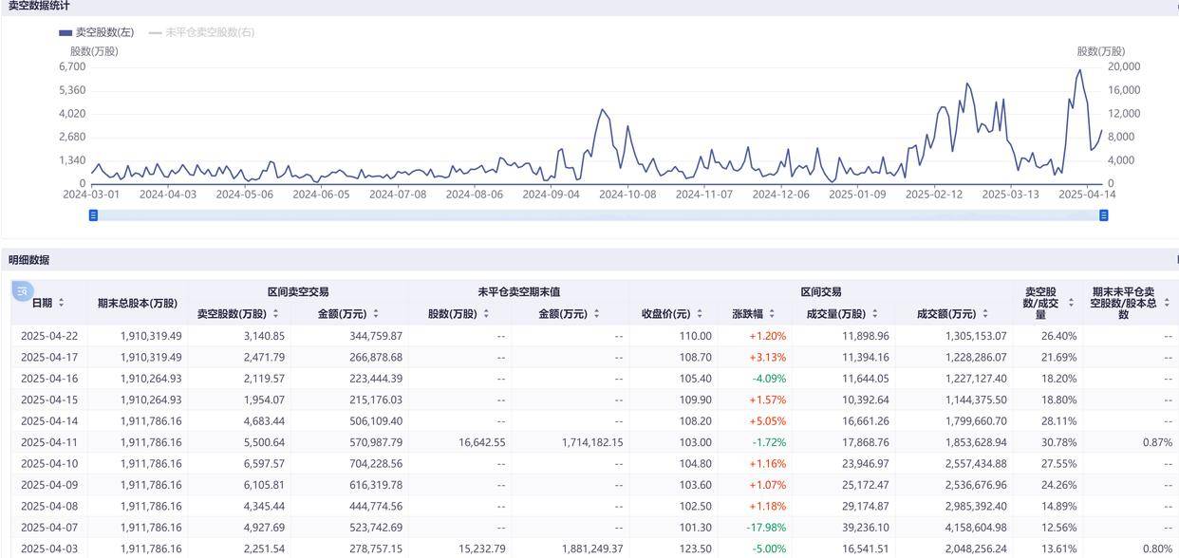The width and height of the screenshot is (1179, 558).
Task: Sort by 期末未平仓卖空股数/股本总数 arrows
Action: 1167,303
